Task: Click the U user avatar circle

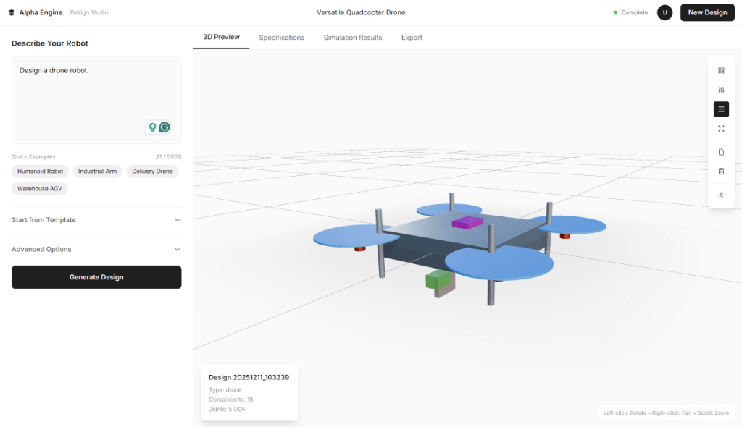Action: point(664,12)
